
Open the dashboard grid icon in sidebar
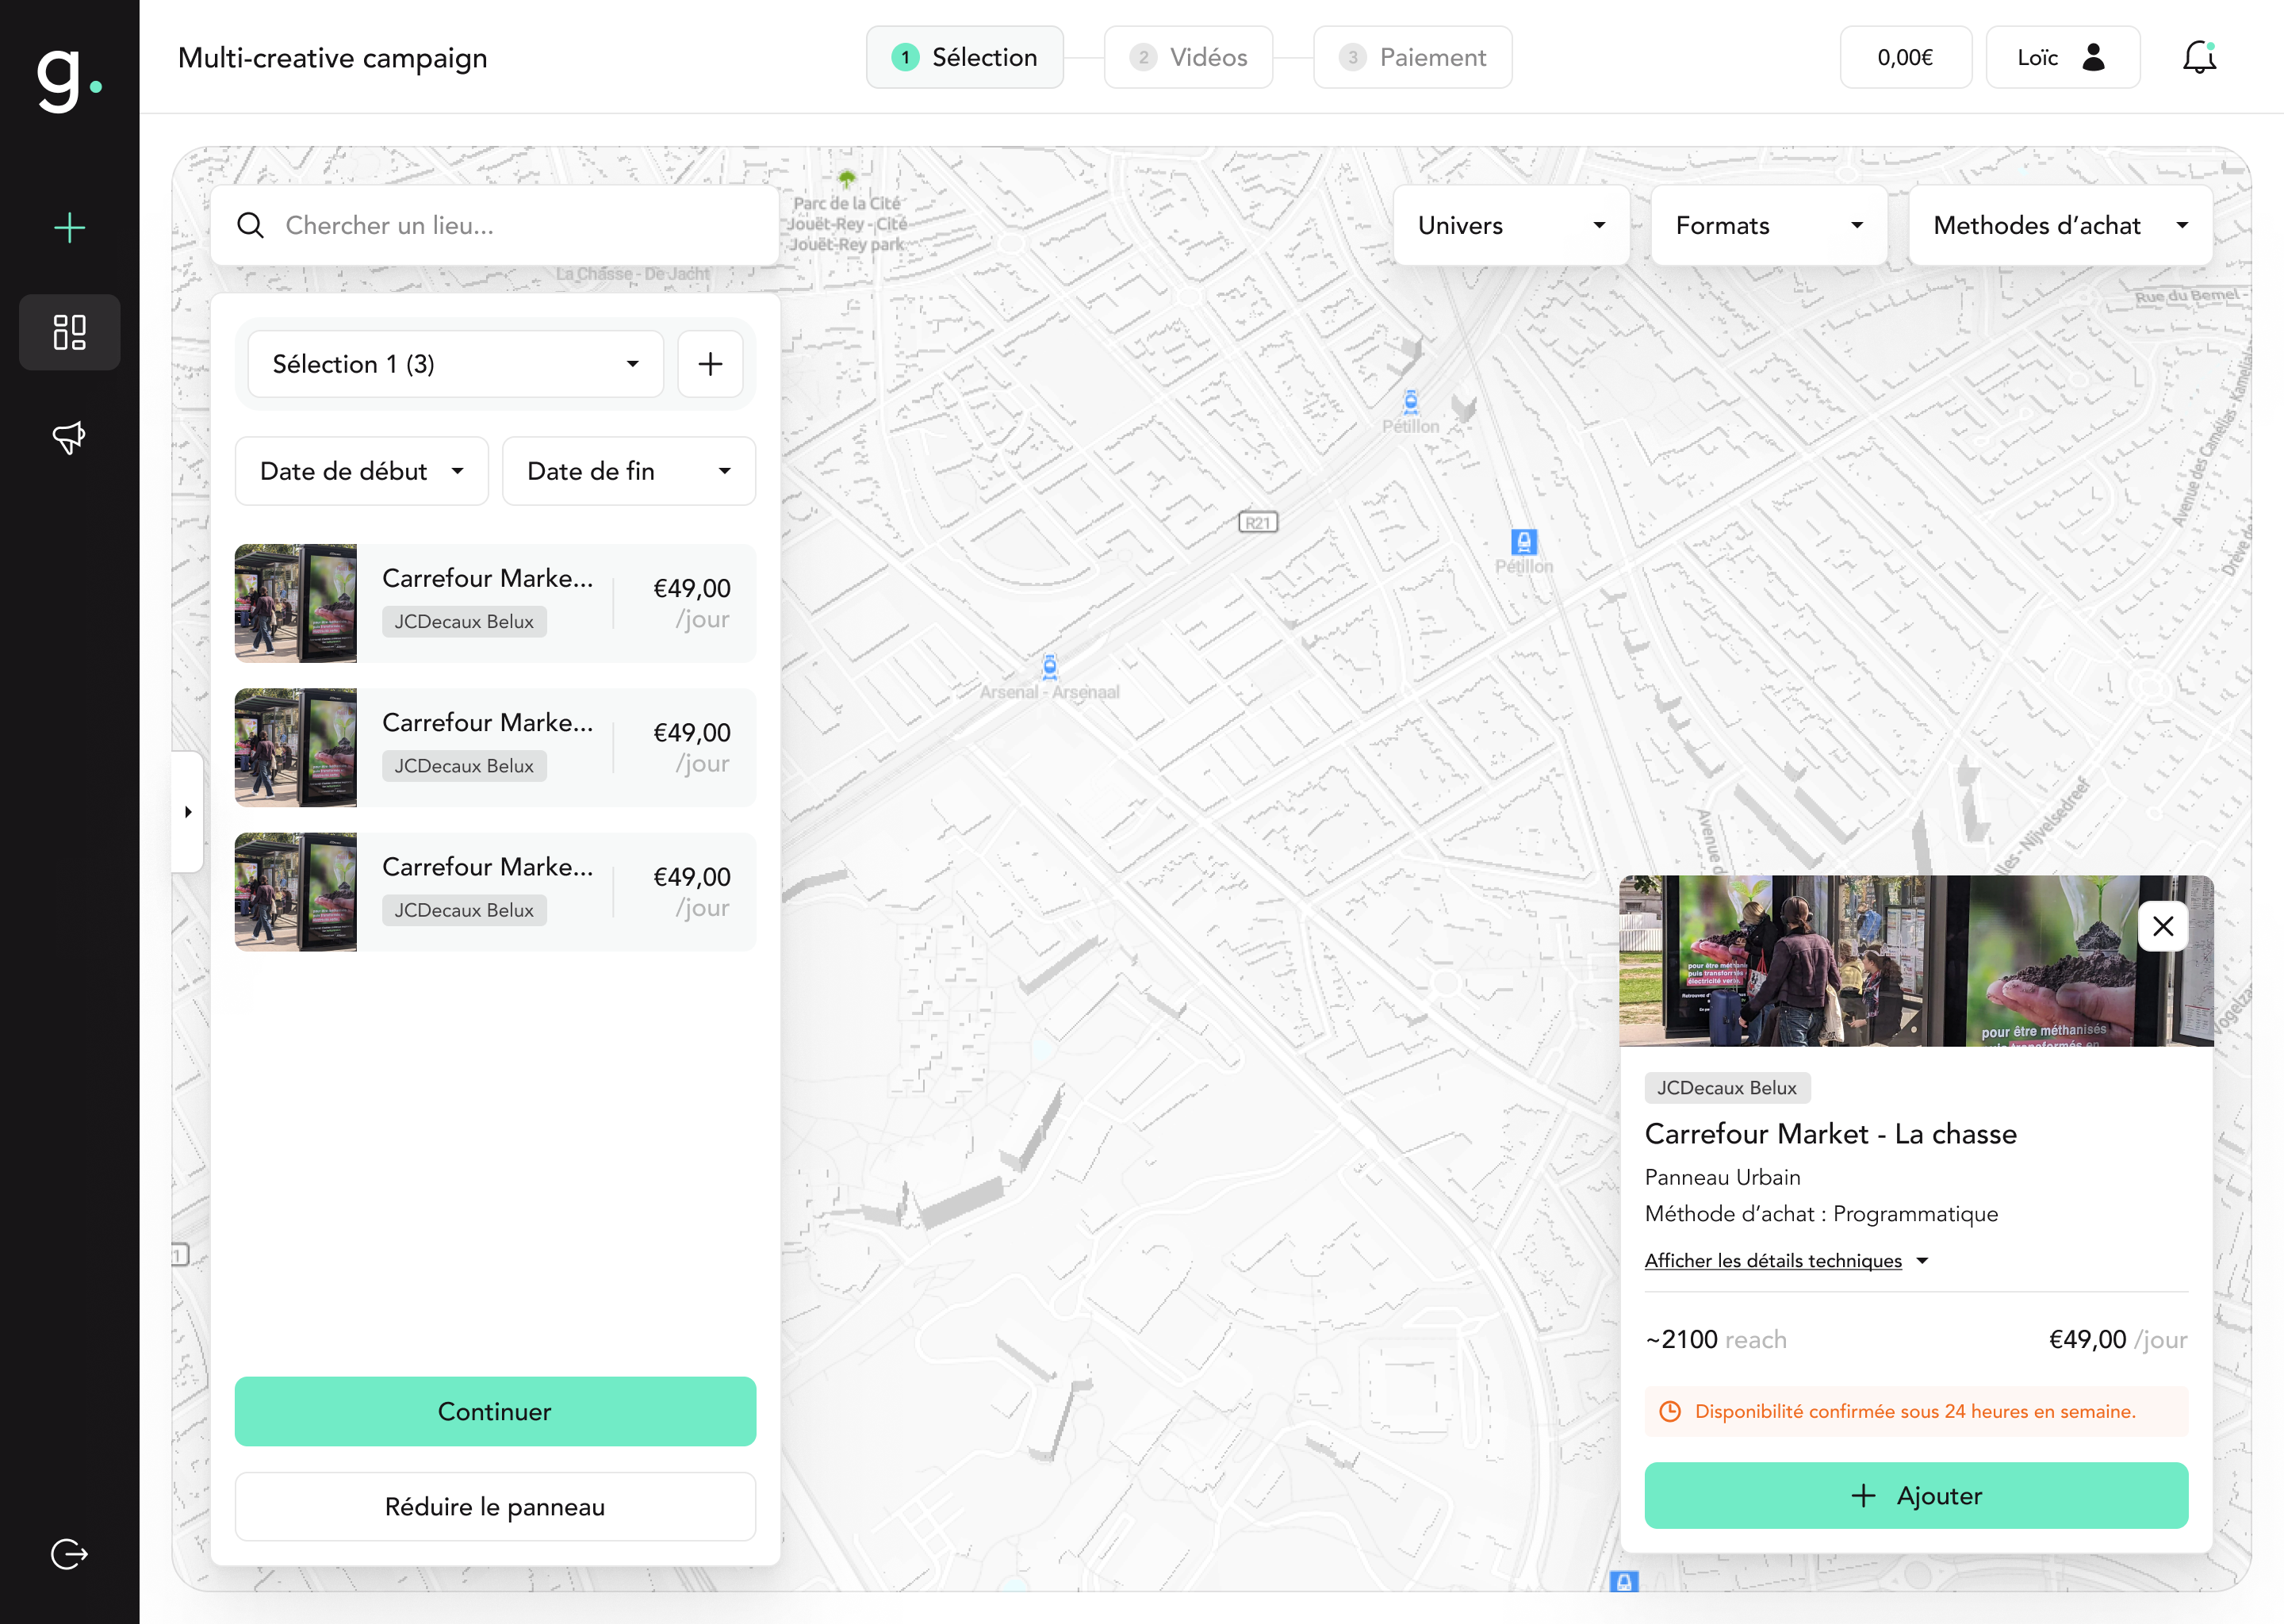point(69,332)
